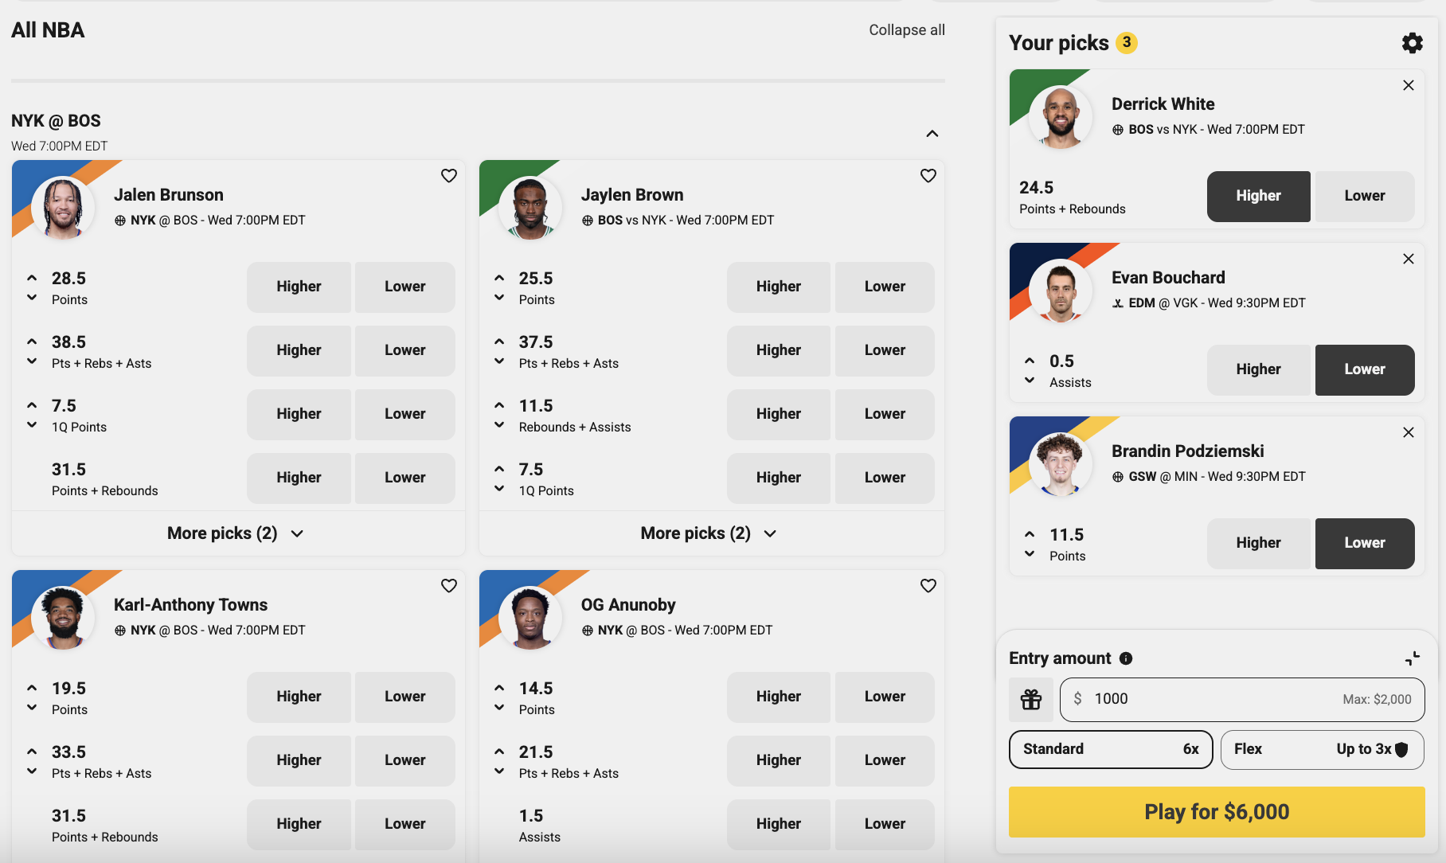The width and height of the screenshot is (1446, 863).
Task: Select Standard 6x play type
Action: click(x=1111, y=749)
